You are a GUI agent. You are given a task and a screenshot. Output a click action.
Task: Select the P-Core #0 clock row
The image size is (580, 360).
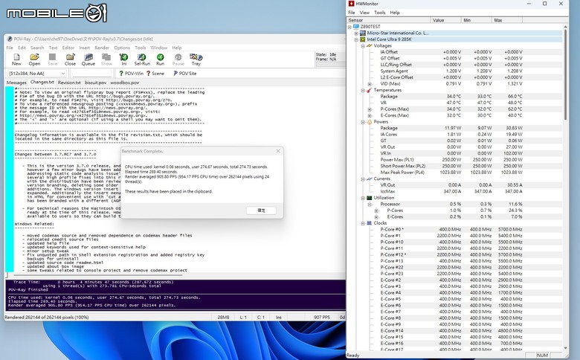pos(454,229)
